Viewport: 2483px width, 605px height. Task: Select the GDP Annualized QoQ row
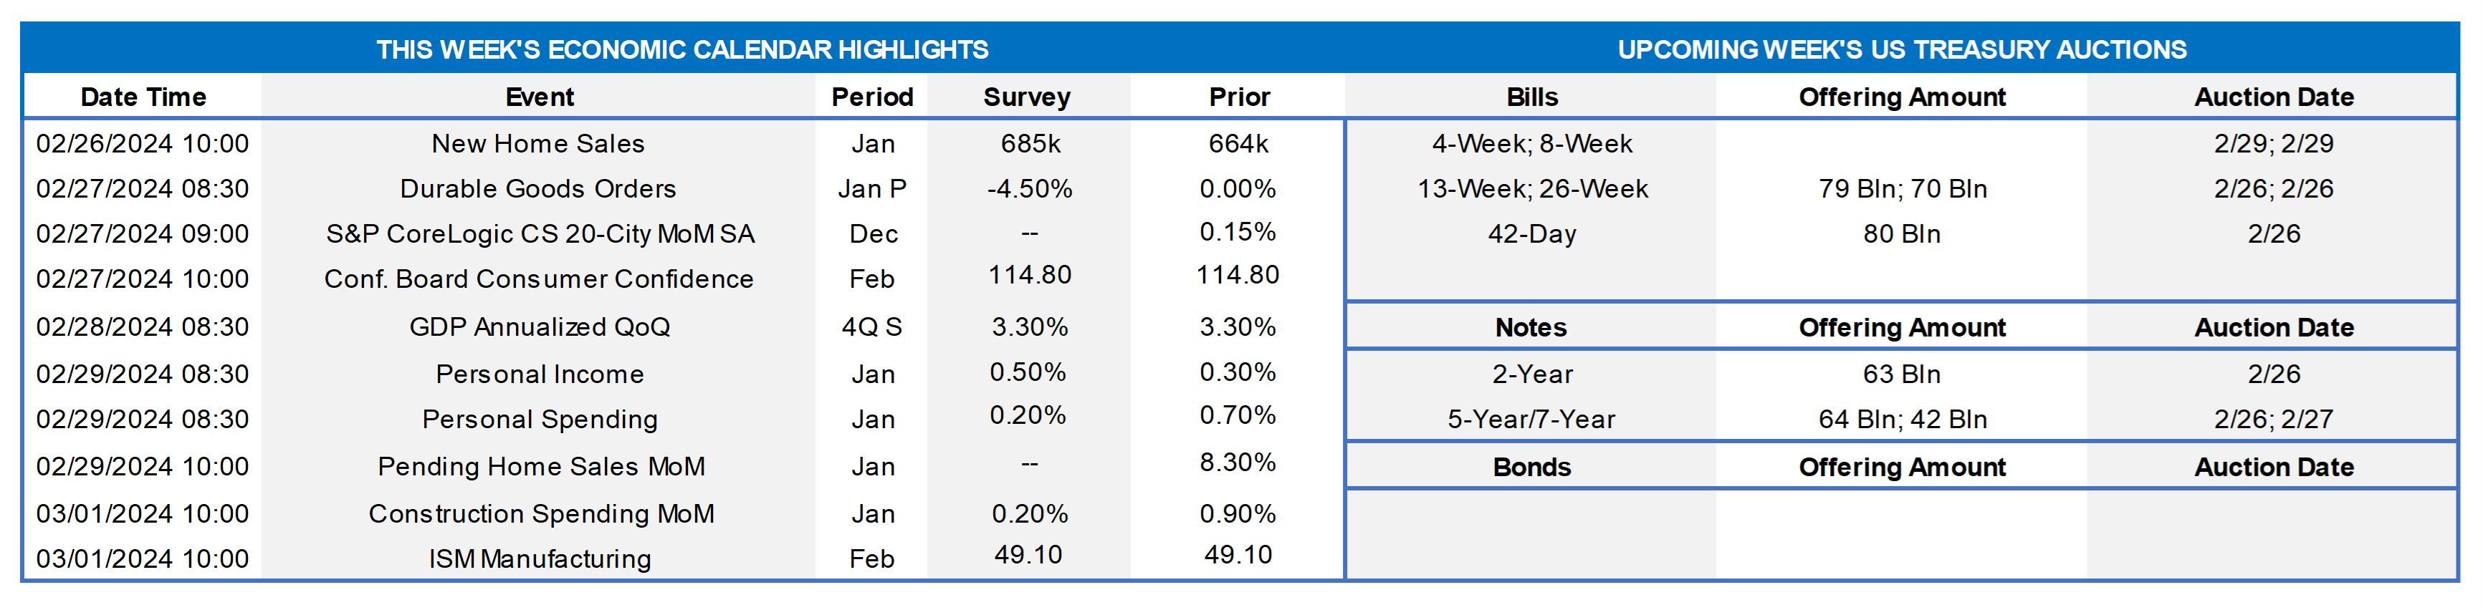pos(539,327)
